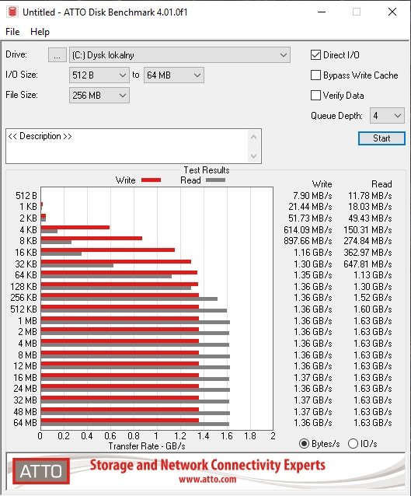Disable the Direct I/O checkbox

[x=315, y=55]
